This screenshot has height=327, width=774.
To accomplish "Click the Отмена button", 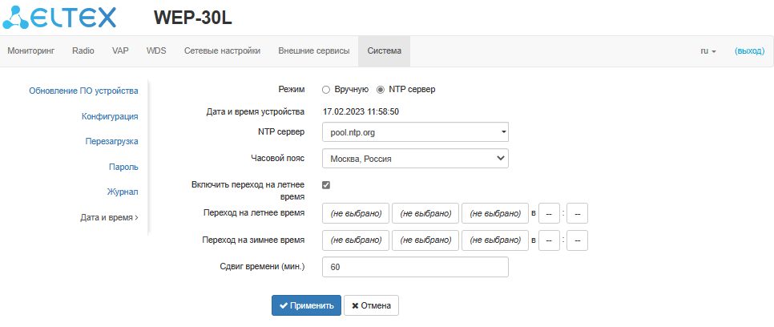I will click(371, 305).
